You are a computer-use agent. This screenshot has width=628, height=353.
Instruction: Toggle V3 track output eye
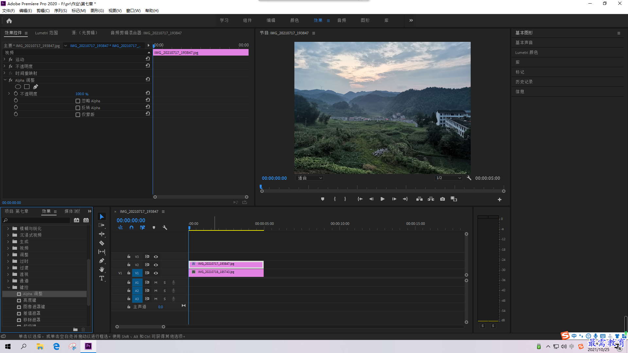[x=156, y=257]
